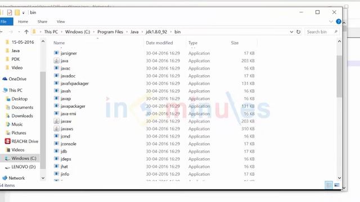Click Properties quick access toolbar icon
This screenshot has width=360, height=202.
coord(10,12)
